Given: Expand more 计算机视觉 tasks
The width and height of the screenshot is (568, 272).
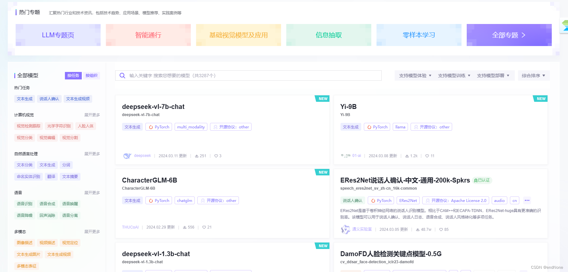Looking at the screenshot, I should click(x=92, y=115).
